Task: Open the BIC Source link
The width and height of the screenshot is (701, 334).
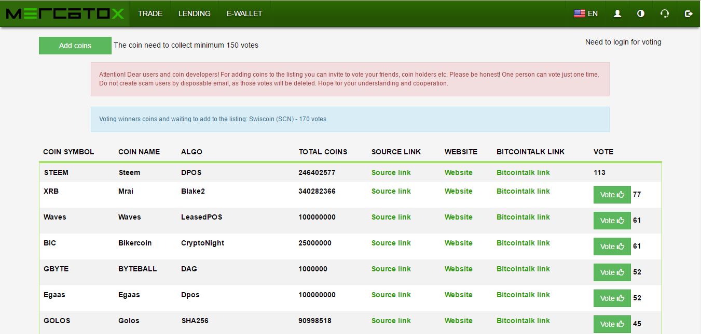Action: [x=391, y=243]
